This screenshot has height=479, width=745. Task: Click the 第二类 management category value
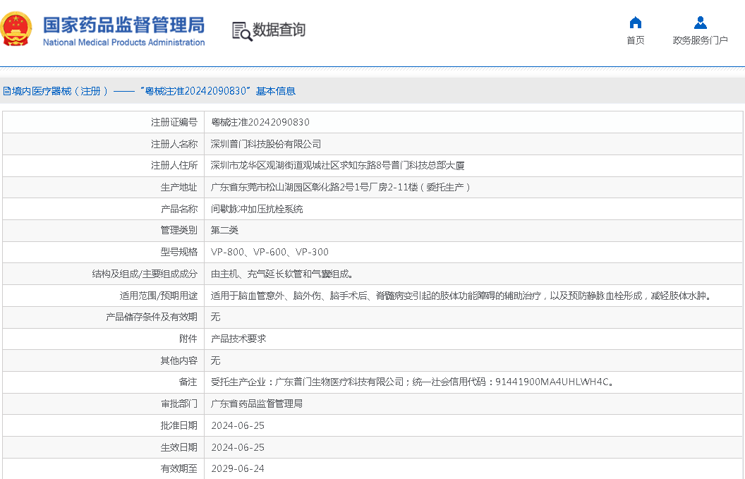tap(224, 230)
